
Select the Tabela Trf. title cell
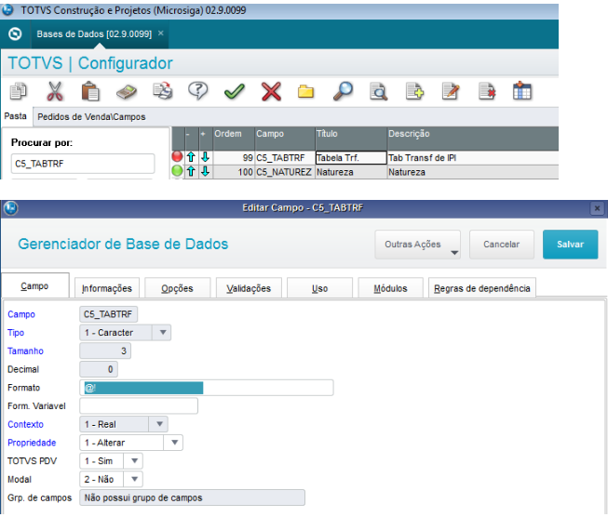(x=351, y=158)
